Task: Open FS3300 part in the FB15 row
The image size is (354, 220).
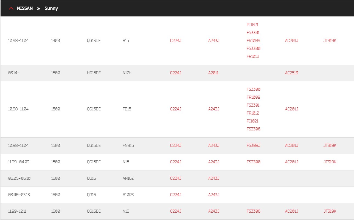Action: tap(254, 89)
